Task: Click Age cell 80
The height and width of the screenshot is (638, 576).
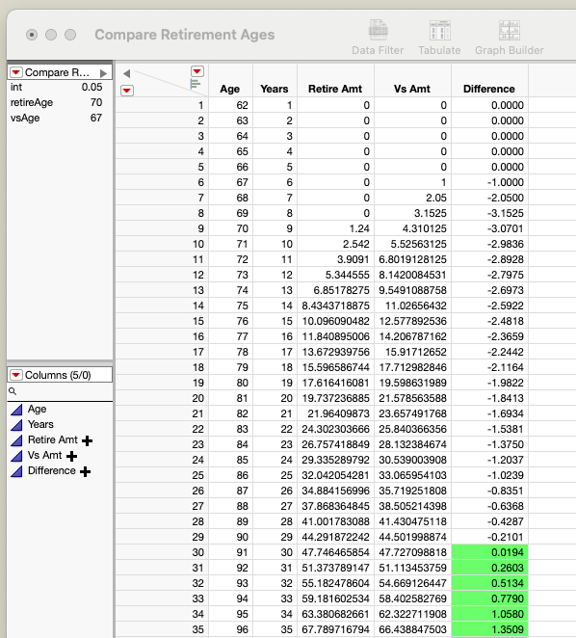Action: (x=230, y=383)
